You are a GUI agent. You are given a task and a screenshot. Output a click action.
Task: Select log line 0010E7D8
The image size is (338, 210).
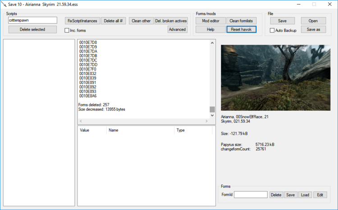[88, 42]
